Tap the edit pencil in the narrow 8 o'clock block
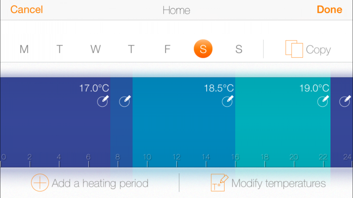This screenshot has width=353, height=198. [x=125, y=101]
